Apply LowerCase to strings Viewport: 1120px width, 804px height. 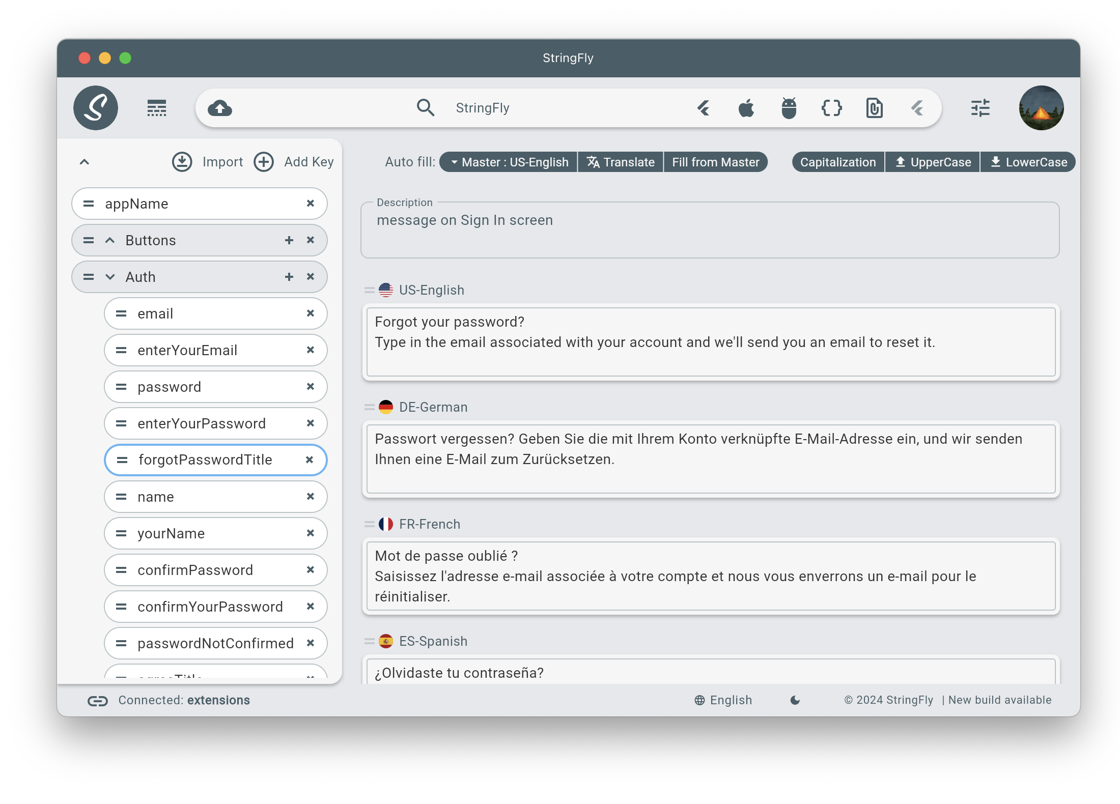pos(1028,162)
